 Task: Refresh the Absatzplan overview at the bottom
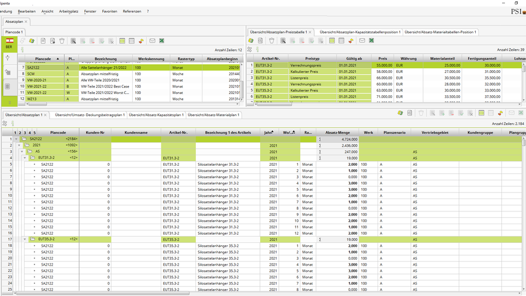(400, 113)
